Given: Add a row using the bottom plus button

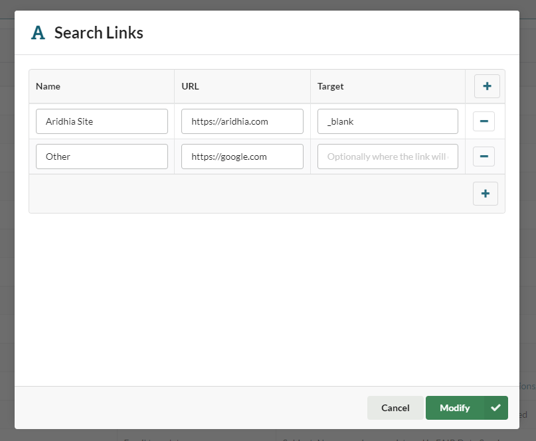Looking at the screenshot, I should tap(486, 194).
